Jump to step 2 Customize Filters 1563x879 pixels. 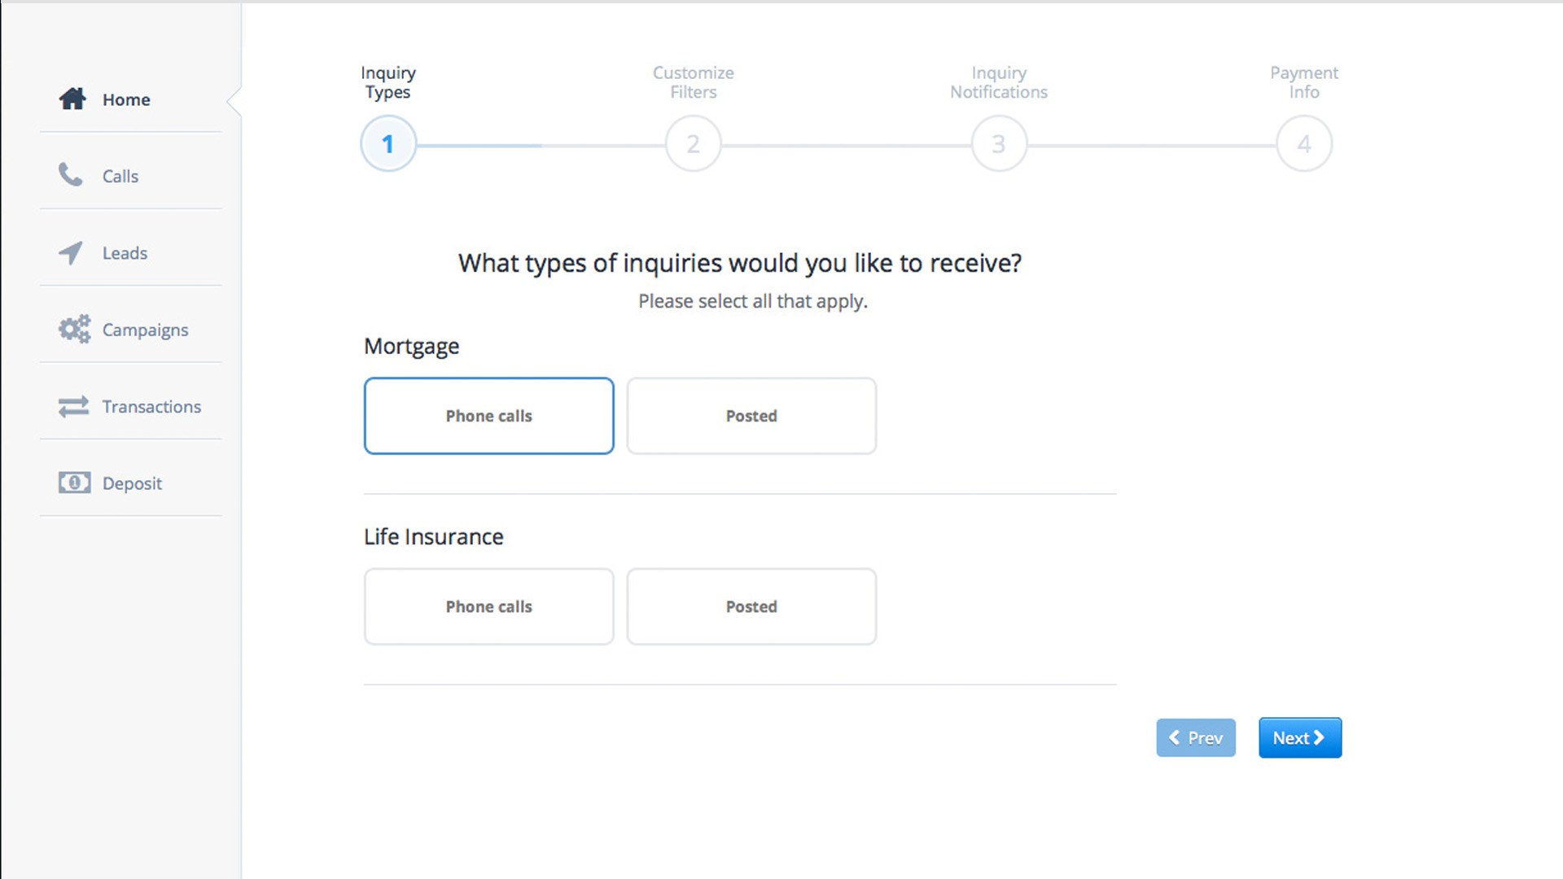click(x=693, y=144)
